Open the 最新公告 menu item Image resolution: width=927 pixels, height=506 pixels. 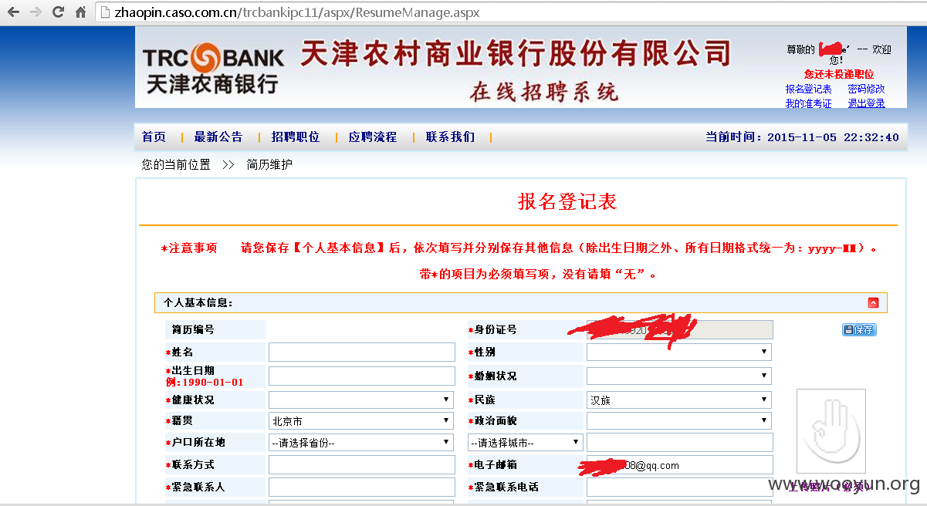click(x=218, y=137)
